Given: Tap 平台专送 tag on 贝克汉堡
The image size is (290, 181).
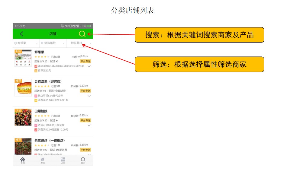Looking at the screenshot, I should click(x=85, y=91).
